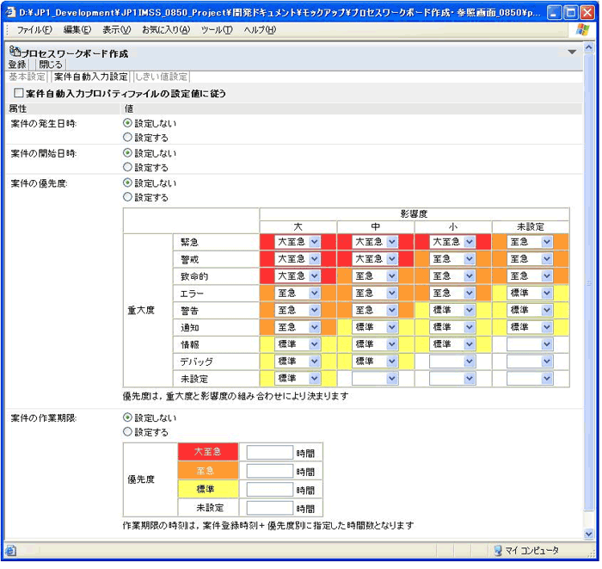Click the 未設定 hours input field
Viewport: 602px width, 569px height.
coord(271,509)
